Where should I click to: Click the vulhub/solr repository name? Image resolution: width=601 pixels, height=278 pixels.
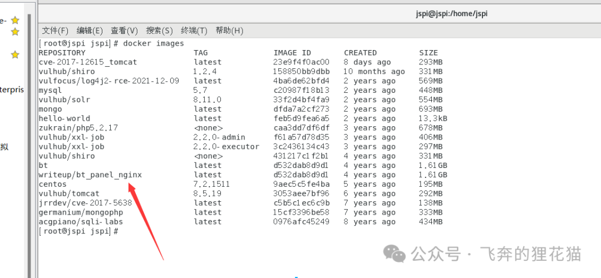pos(65,100)
